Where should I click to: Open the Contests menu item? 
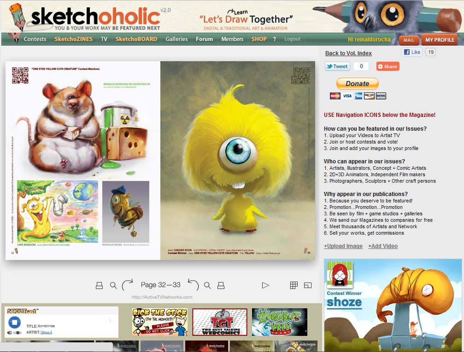(35, 39)
